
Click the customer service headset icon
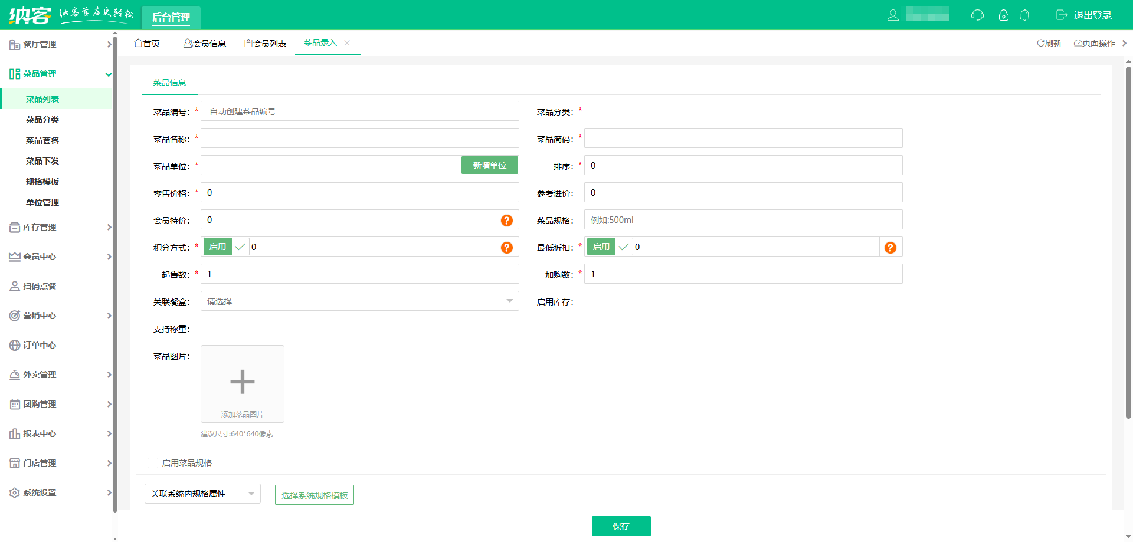click(x=977, y=15)
